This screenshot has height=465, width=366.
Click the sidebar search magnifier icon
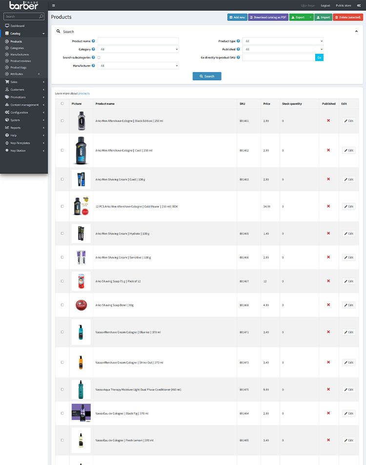click(x=41, y=16)
